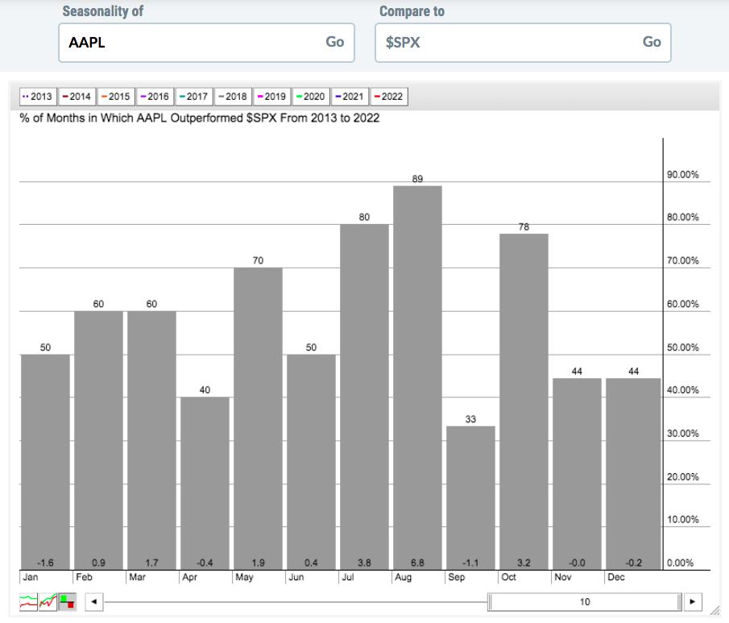Toggle the 2022 year legend item

point(388,97)
